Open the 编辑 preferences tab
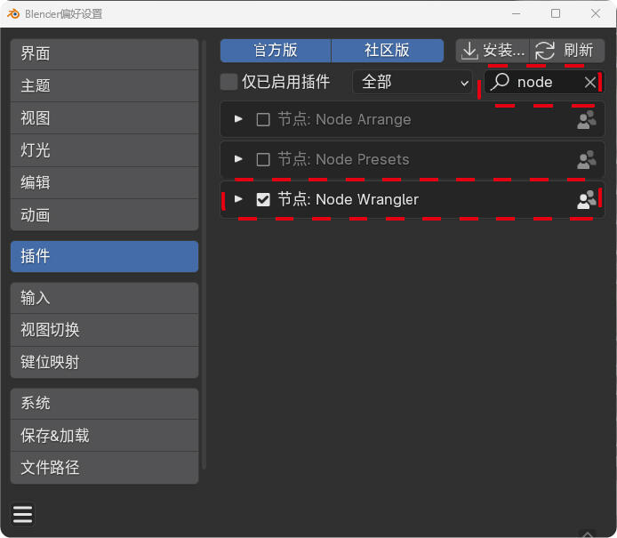617x538 pixels. coord(104,183)
